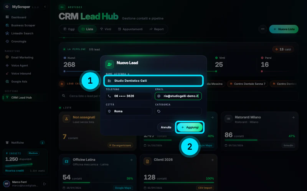
Task: Switch to the Appuntamenti tab
Action: tap(130, 29)
